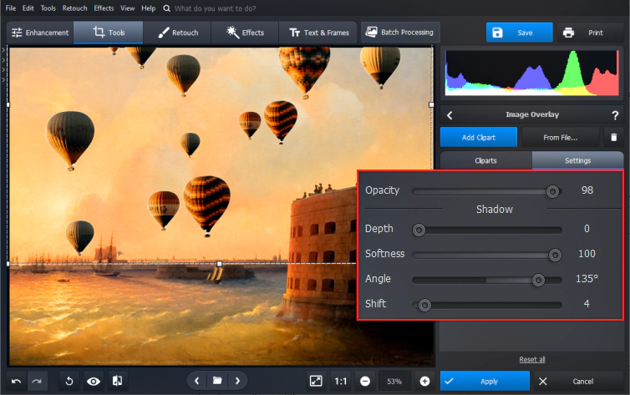The width and height of the screenshot is (630, 395).
Task: Switch to the Enhancement tab
Action: [40, 33]
